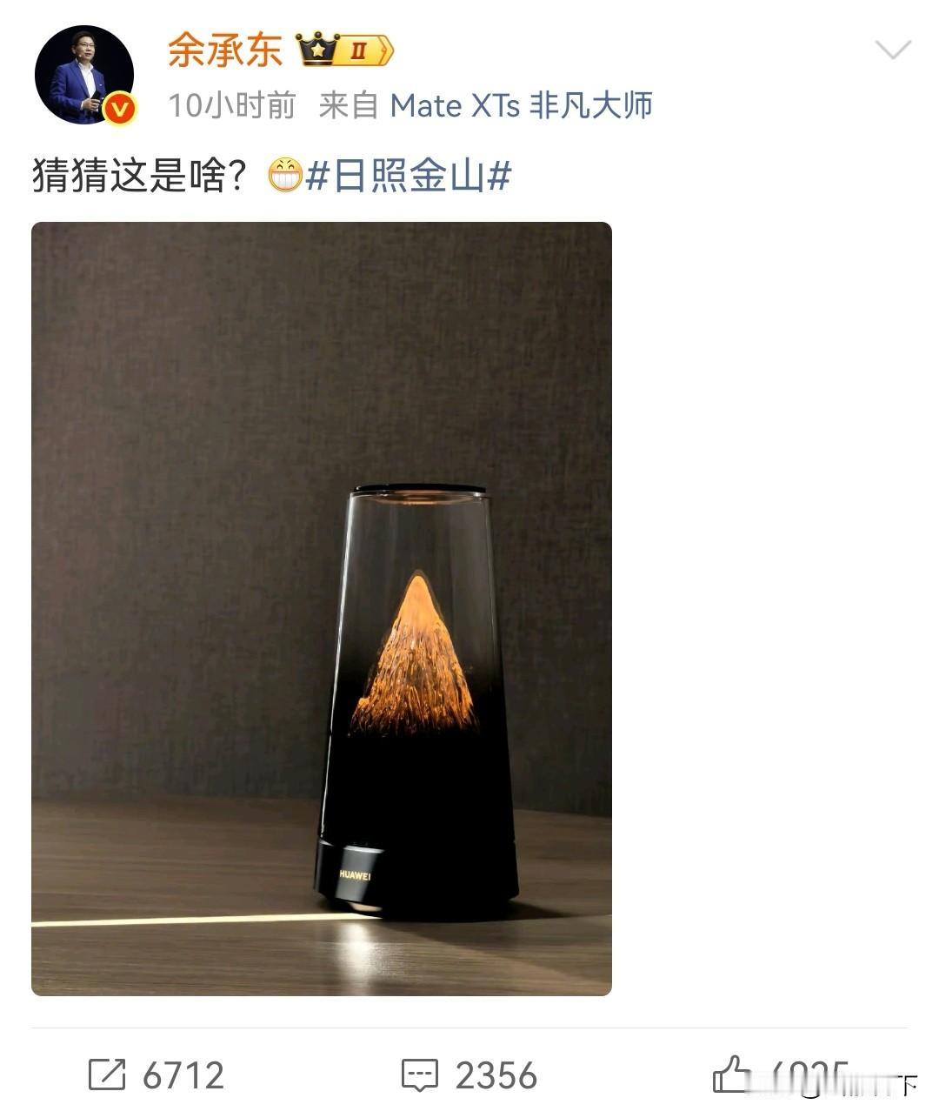Tap the comment count 2356

tap(496, 1075)
